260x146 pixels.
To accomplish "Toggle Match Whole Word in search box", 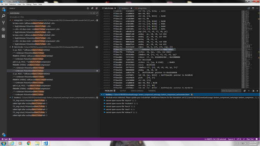I will click(x=94, y=13).
